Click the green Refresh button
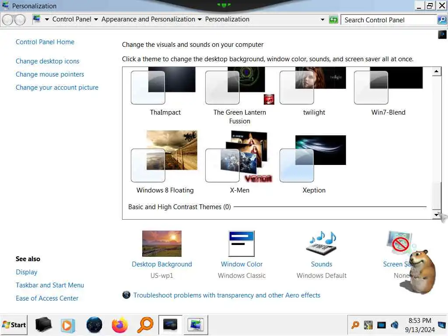 tap(333, 20)
